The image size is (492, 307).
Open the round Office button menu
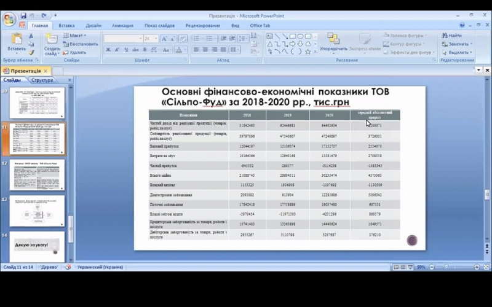[9, 20]
